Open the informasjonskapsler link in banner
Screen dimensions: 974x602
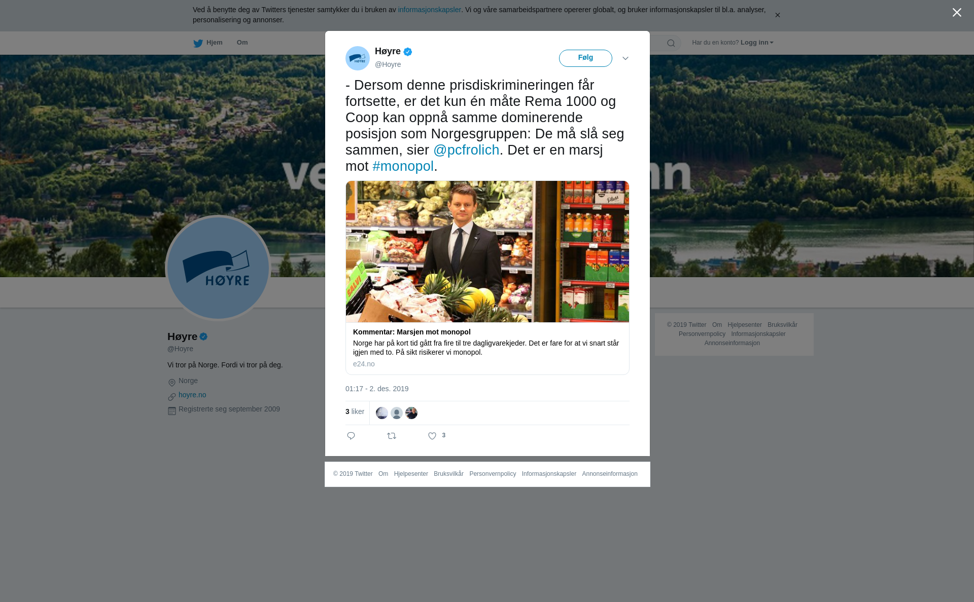tap(429, 10)
